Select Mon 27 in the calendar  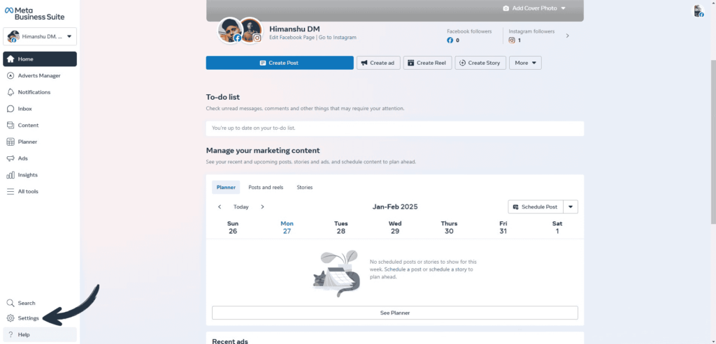(x=287, y=227)
